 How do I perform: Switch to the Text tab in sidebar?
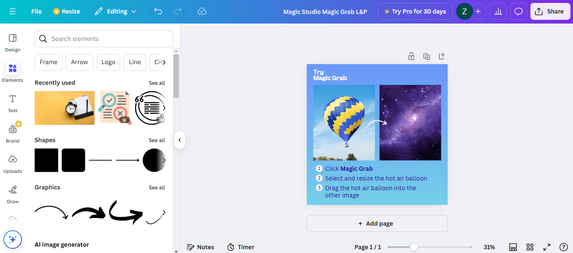coord(13,103)
